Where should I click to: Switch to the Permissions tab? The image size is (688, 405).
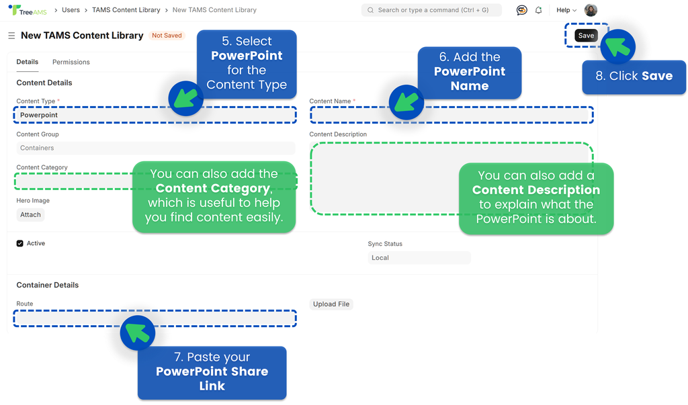pyautogui.click(x=71, y=62)
